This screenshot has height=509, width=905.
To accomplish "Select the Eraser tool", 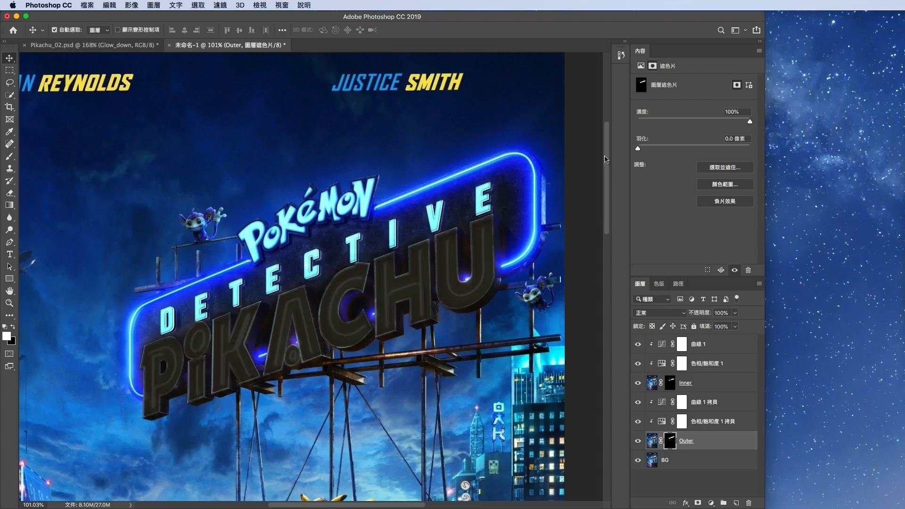I will coord(9,193).
